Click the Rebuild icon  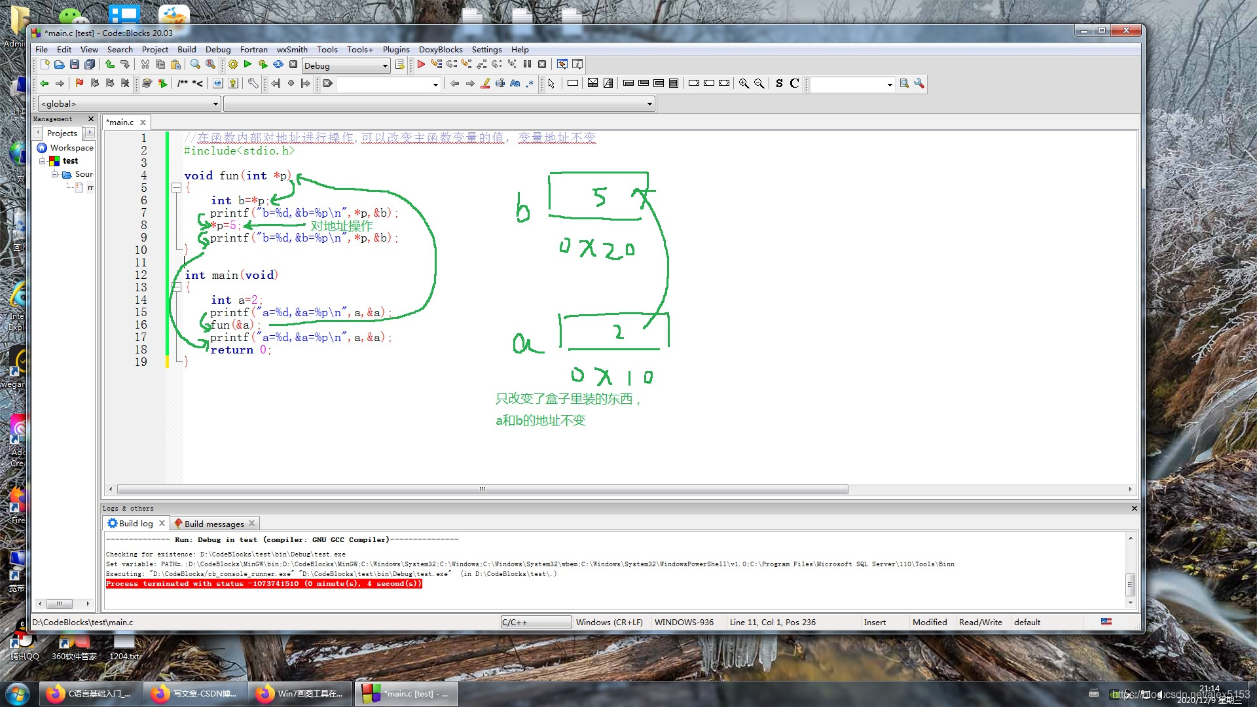278,64
